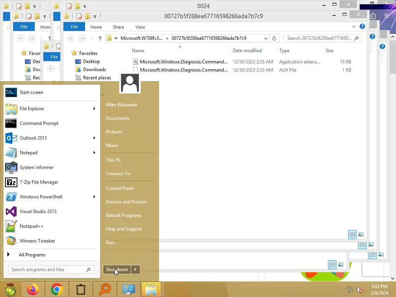The image size is (396, 297).
Task: Expand Notepad recent files arrow
Action: click(x=94, y=152)
